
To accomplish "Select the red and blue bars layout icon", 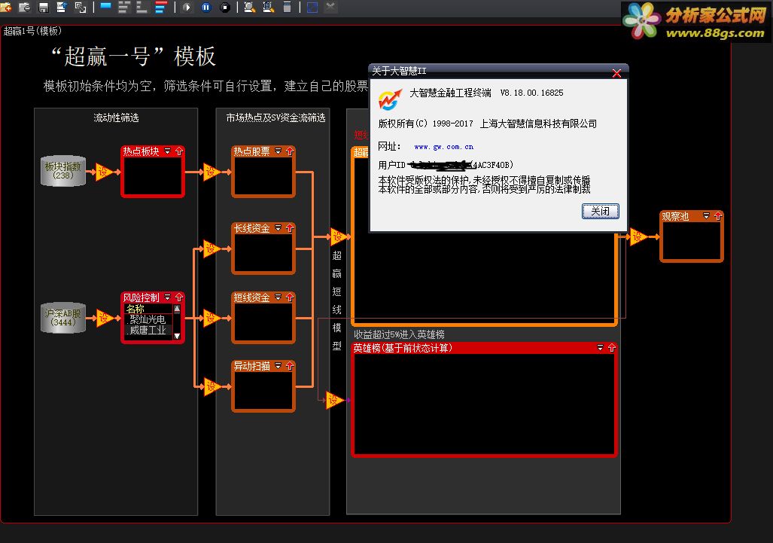I will (x=161, y=7).
